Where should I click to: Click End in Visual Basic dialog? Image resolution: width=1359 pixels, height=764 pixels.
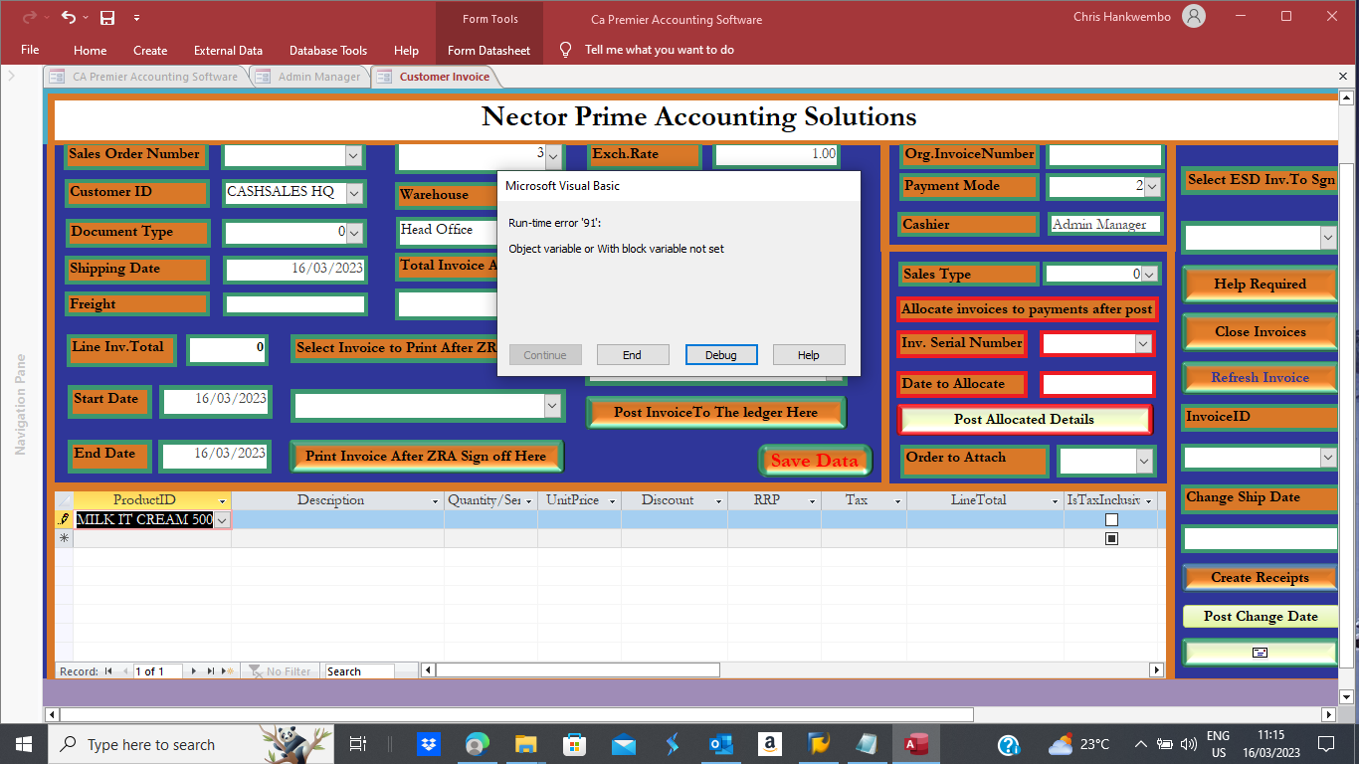coord(632,355)
